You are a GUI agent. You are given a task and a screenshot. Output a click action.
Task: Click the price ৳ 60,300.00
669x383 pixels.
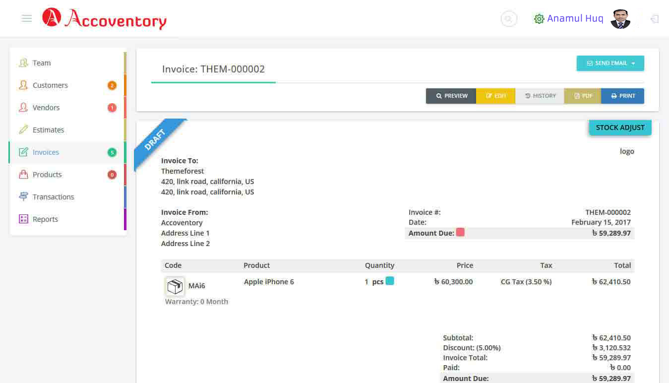(453, 282)
